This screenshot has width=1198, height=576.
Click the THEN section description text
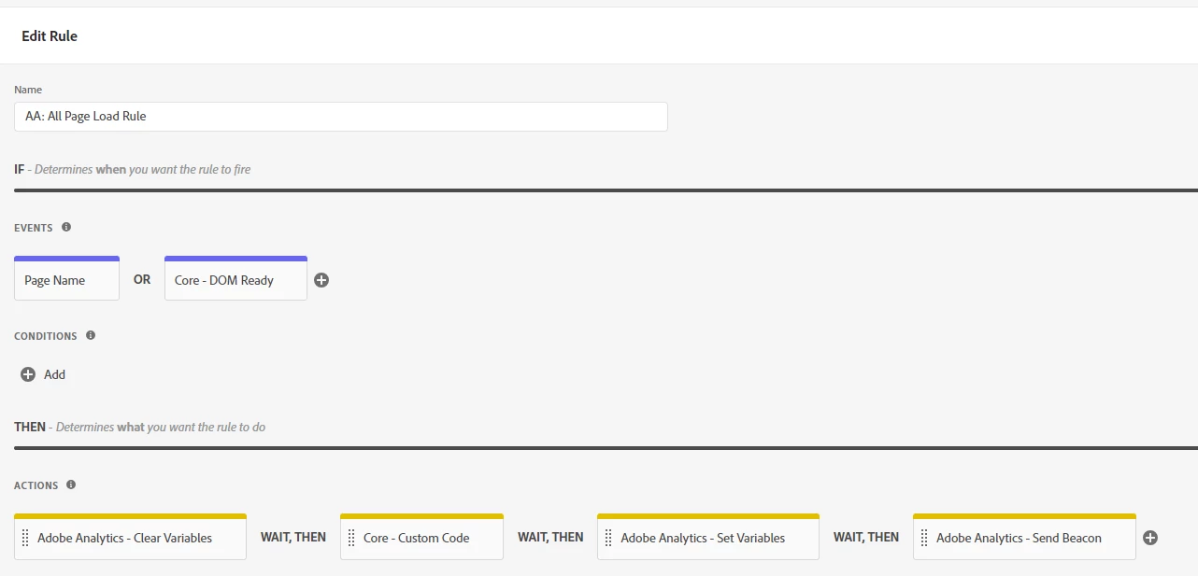click(x=161, y=427)
